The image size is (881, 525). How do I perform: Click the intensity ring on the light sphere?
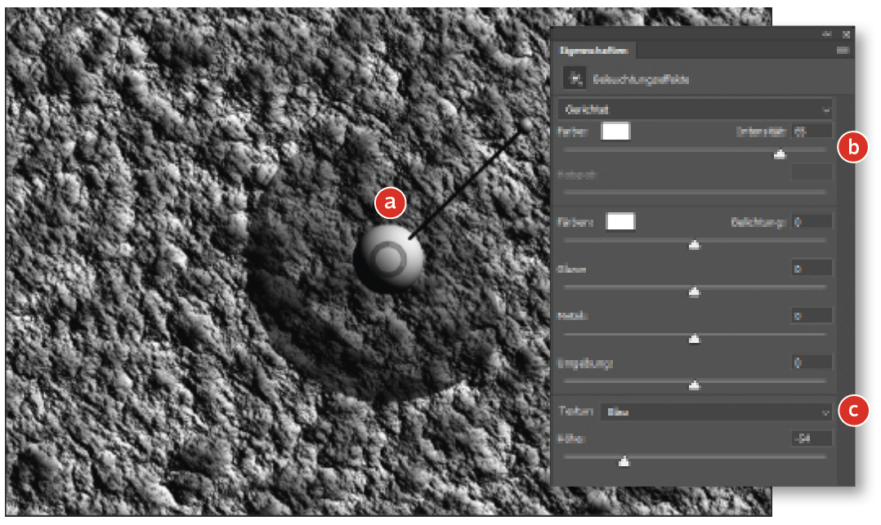(389, 259)
